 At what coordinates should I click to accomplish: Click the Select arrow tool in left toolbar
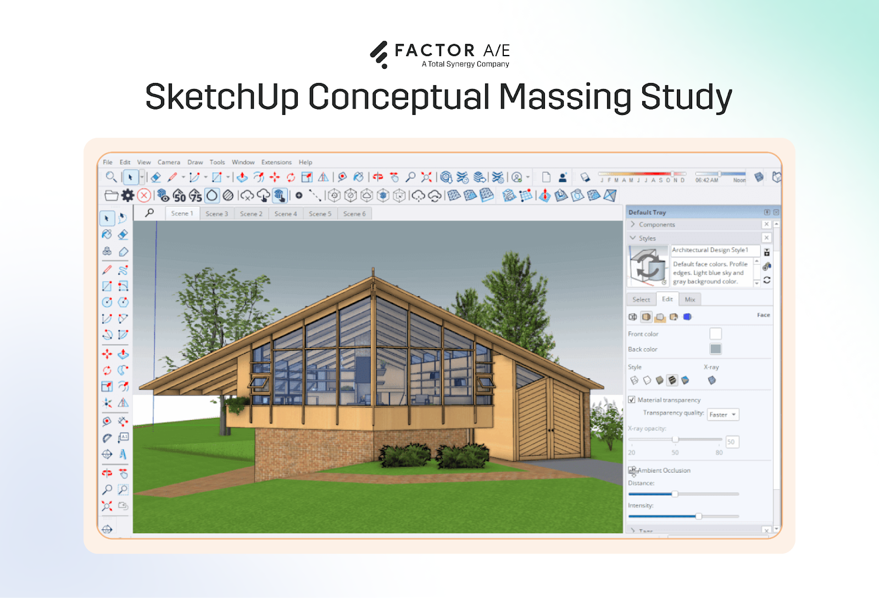[x=108, y=217]
